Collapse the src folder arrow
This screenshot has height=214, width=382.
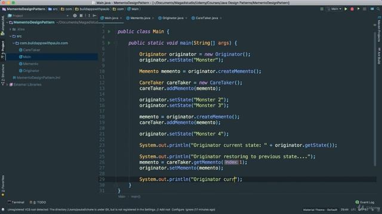coord(11,36)
